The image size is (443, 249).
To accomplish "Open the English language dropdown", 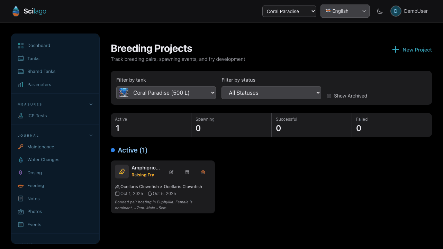I will [x=345, y=11].
